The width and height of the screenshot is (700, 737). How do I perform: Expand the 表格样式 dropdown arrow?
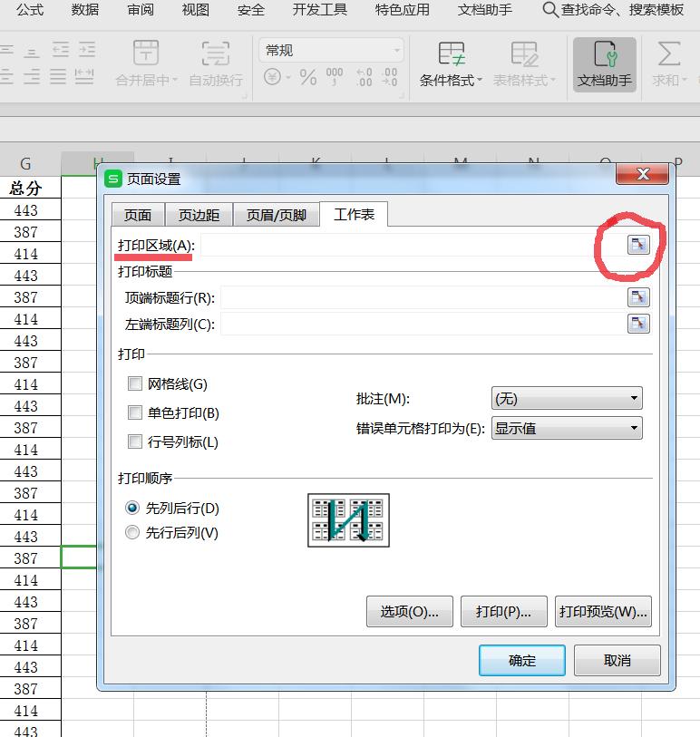pyautogui.click(x=553, y=81)
